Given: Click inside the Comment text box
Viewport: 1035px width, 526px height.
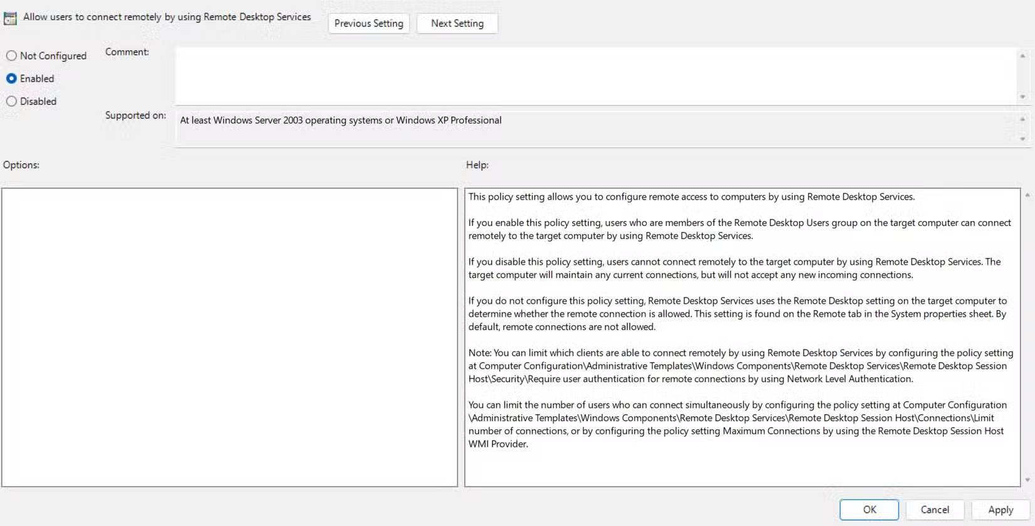Looking at the screenshot, I should click(x=595, y=76).
